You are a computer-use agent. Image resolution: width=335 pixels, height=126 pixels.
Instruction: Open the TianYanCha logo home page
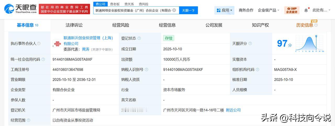(20, 9)
